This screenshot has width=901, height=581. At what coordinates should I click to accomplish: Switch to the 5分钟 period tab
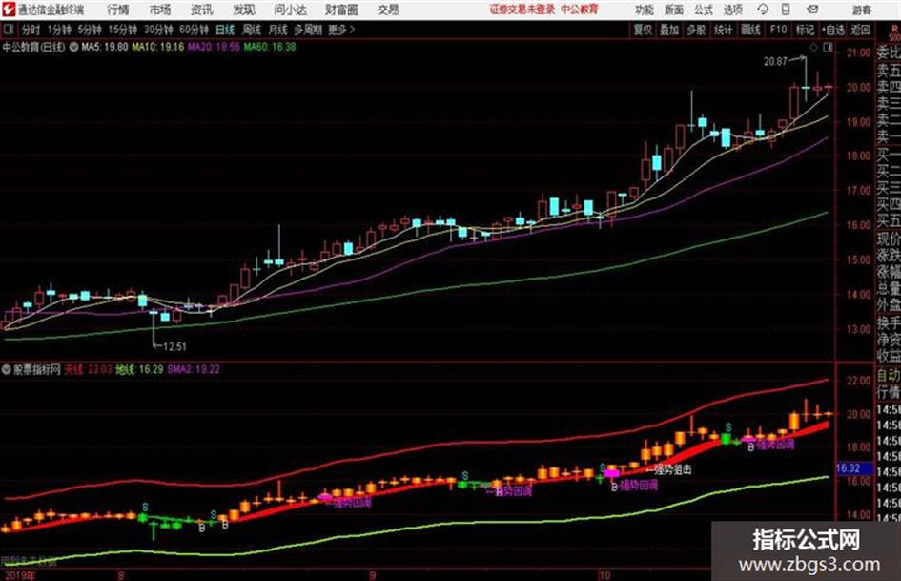89,30
